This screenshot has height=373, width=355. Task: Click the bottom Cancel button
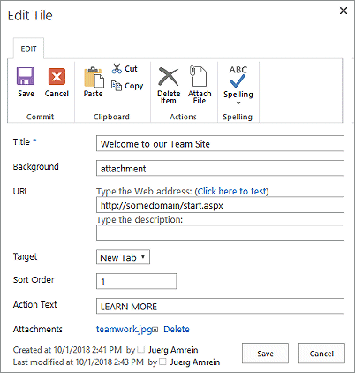click(321, 354)
